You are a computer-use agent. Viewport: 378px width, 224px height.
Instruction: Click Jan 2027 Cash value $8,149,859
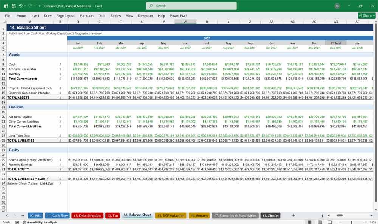pos(81,64)
